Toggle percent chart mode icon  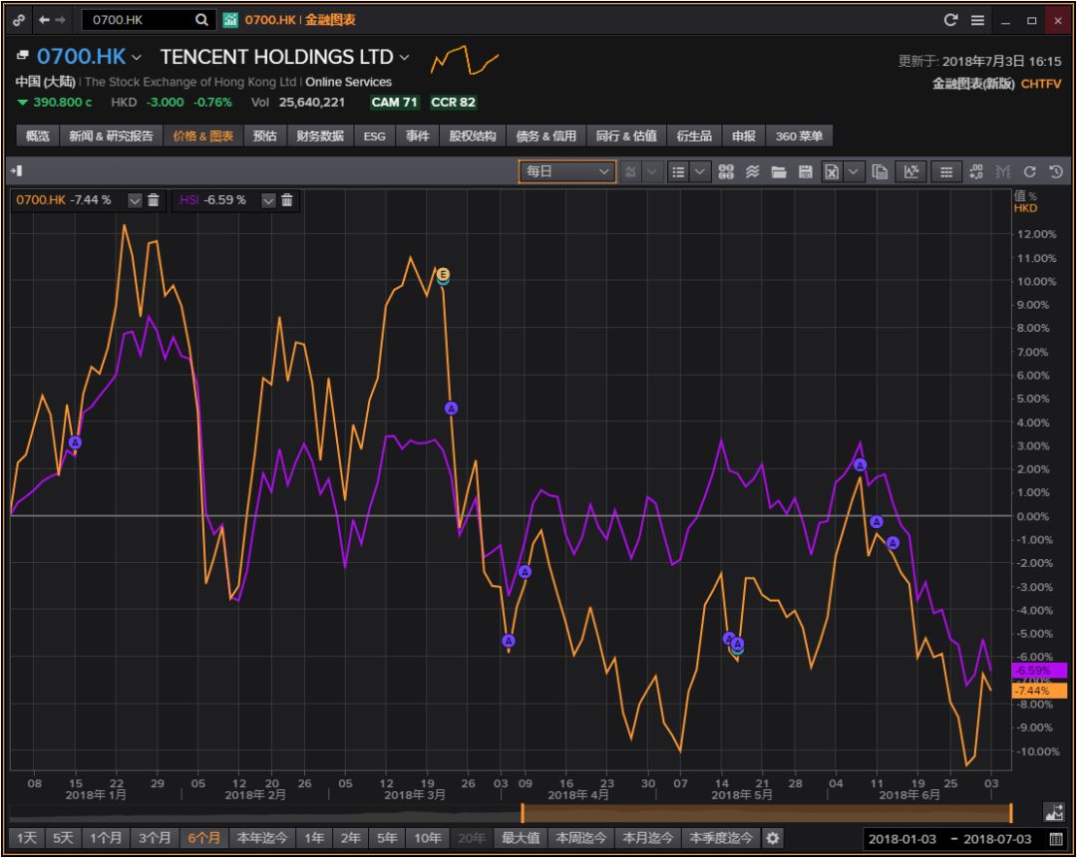click(911, 171)
